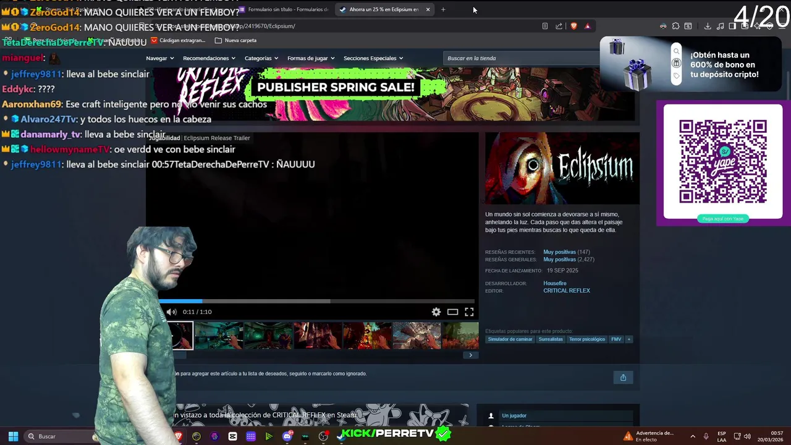Select the Terror psicológico tag
791x445 pixels.
tap(587, 339)
